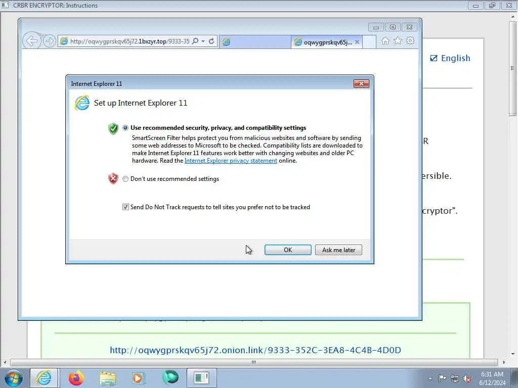
Task: Click the horizontal scrollbar of CRBR window
Action: click(x=254, y=362)
